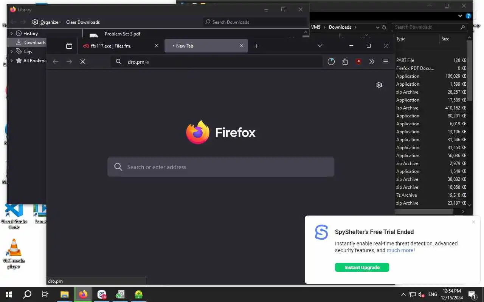The height and width of the screenshot is (302, 484).
Task: Show more tools overflow chevrons
Action: tap(372, 62)
